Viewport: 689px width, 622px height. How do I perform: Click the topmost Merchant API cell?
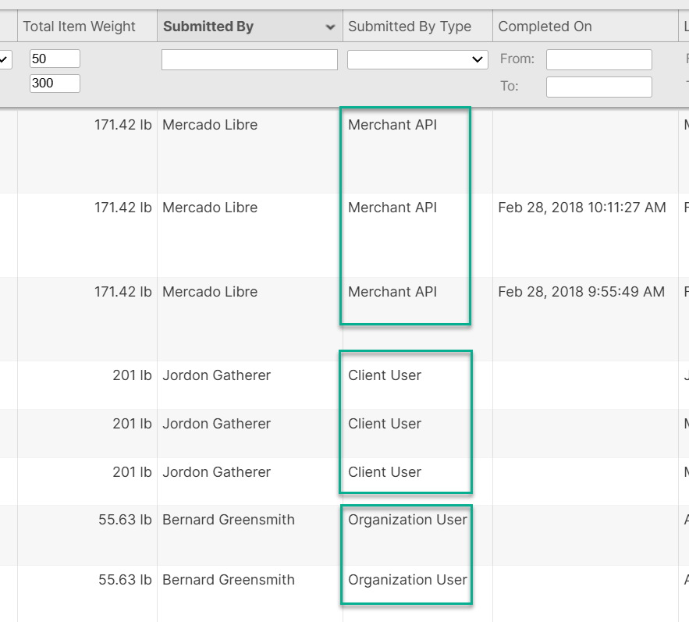pyautogui.click(x=392, y=125)
